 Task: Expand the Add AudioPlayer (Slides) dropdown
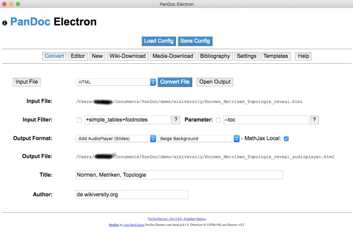coord(116,139)
